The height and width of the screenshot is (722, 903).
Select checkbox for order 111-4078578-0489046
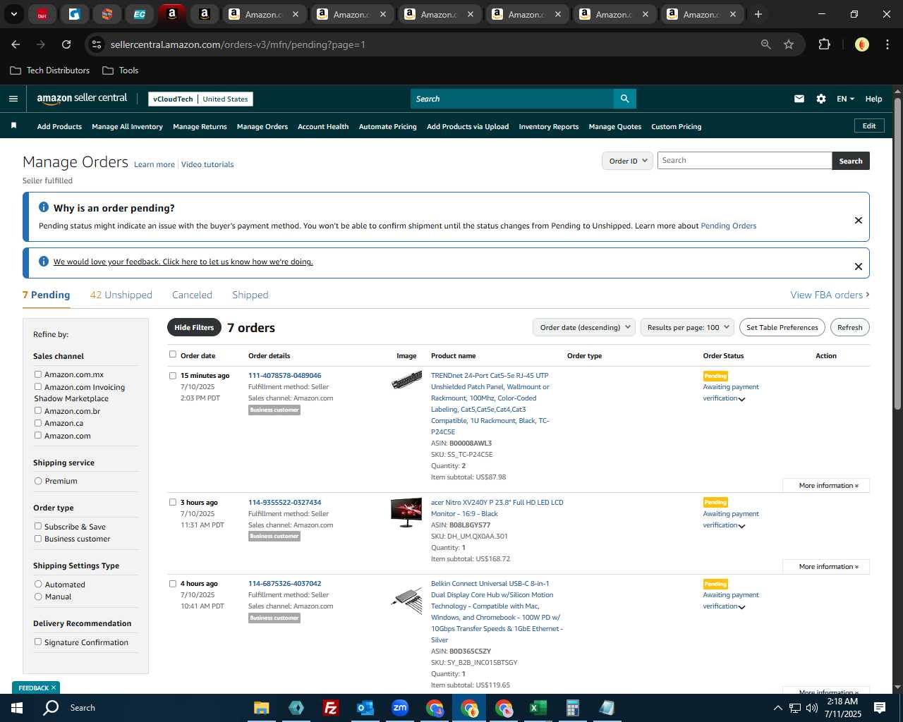click(x=173, y=376)
